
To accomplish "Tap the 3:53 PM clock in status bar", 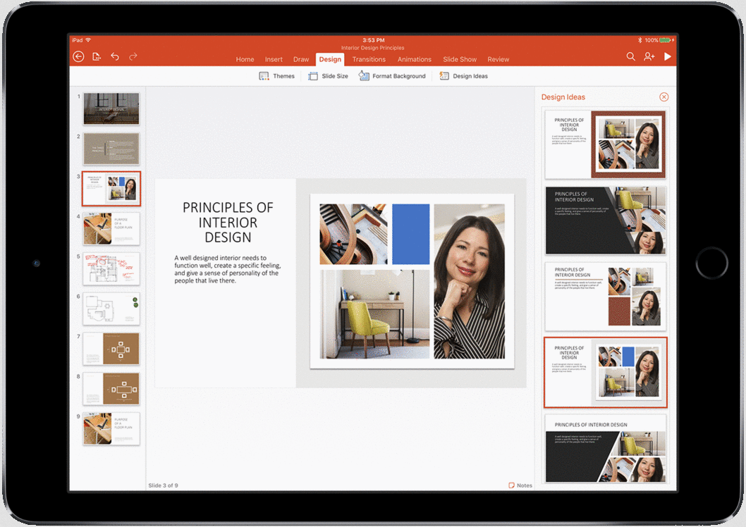I will click(374, 40).
